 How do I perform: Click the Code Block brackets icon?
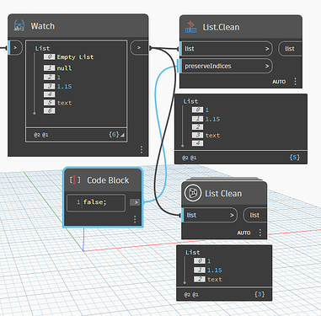[x=75, y=180]
